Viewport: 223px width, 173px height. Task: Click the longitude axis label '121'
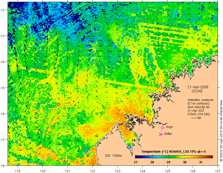68,171
